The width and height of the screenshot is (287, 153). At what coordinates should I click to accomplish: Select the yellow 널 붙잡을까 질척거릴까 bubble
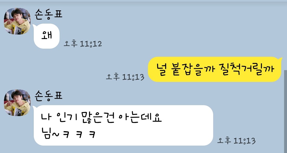[x=214, y=69]
